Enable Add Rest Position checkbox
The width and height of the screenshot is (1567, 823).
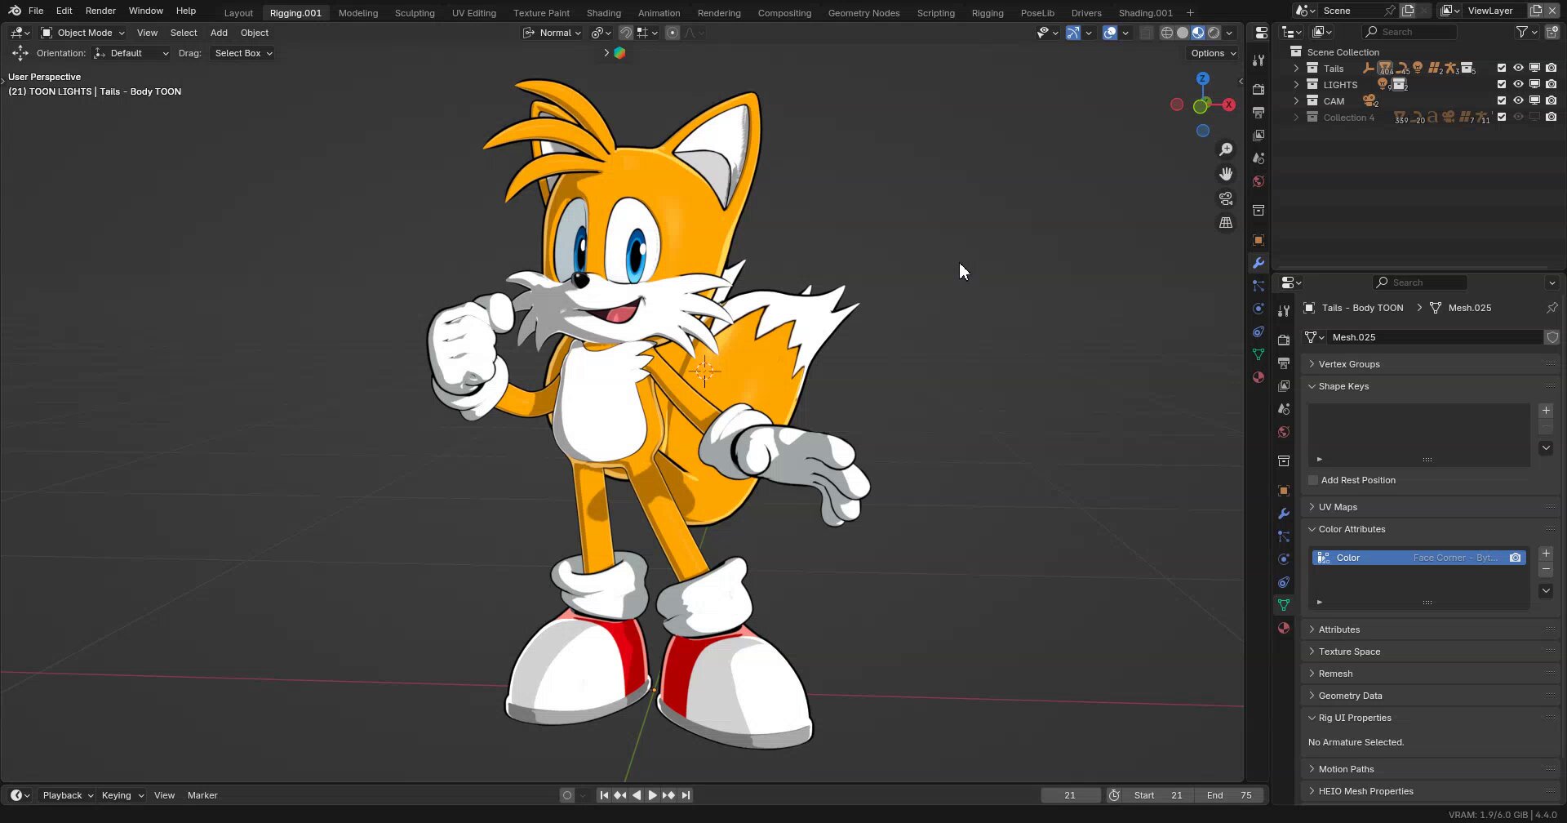pyautogui.click(x=1313, y=480)
